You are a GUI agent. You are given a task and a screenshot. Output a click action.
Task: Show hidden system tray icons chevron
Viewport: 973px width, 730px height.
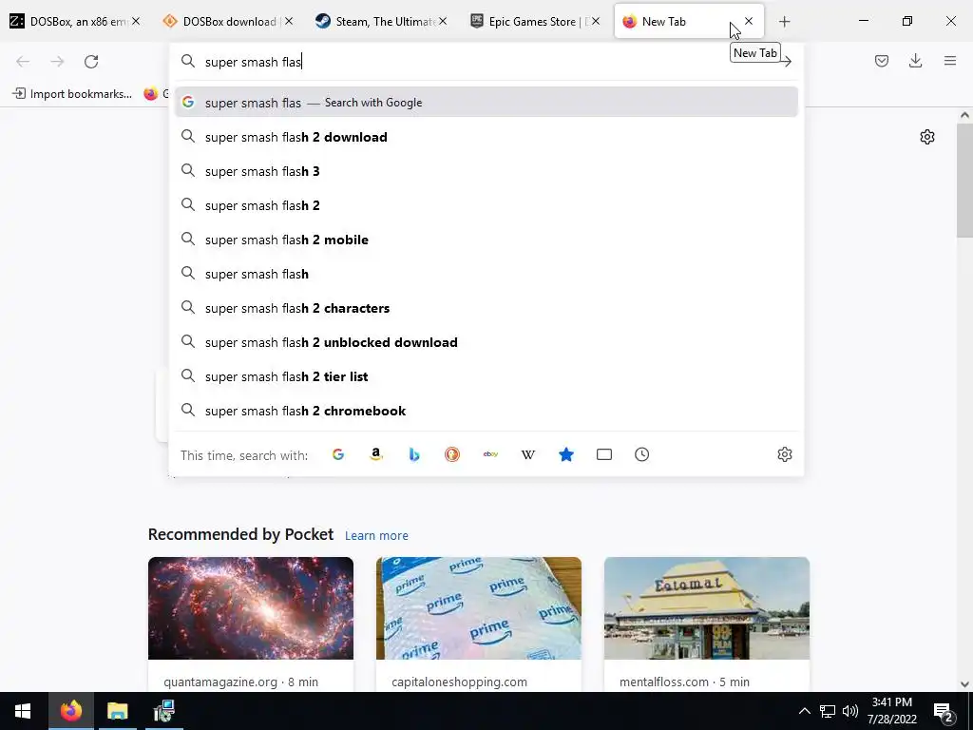[x=804, y=711]
